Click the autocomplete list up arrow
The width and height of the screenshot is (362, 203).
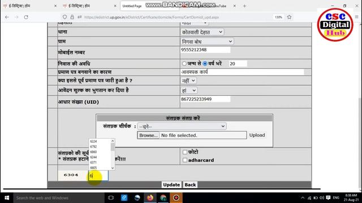pyautogui.click(x=113, y=141)
